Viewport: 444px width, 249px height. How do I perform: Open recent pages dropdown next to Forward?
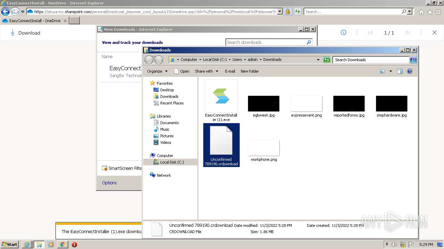[x=23, y=12]
